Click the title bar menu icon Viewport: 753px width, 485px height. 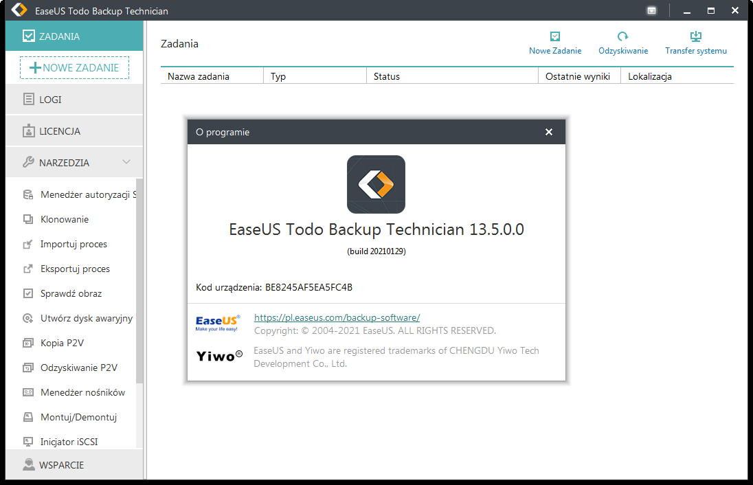(x=652, y=10)
